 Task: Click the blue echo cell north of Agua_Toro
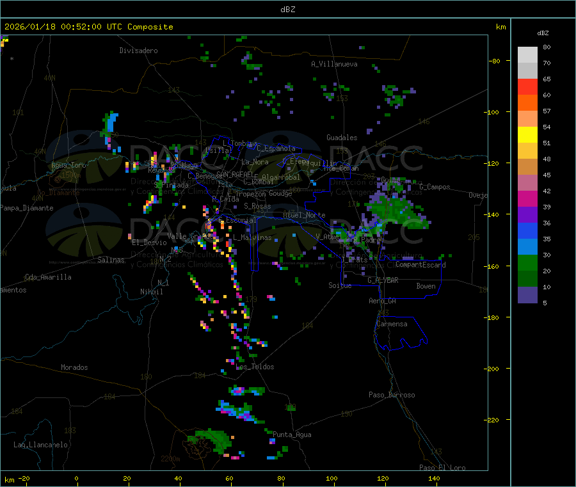[x=111, y=123]
